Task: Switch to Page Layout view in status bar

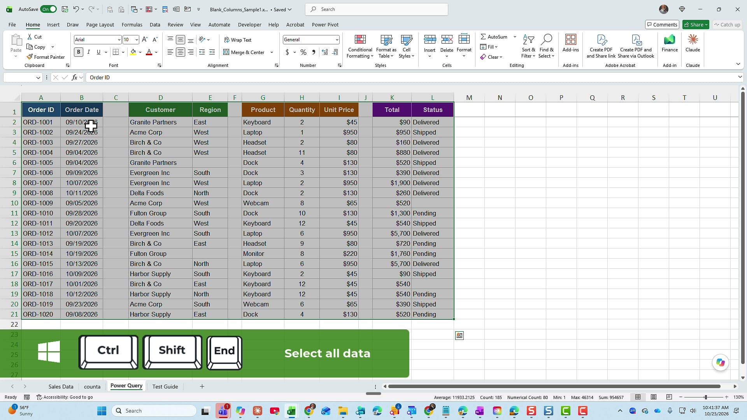Action: (x=654, y=397)
